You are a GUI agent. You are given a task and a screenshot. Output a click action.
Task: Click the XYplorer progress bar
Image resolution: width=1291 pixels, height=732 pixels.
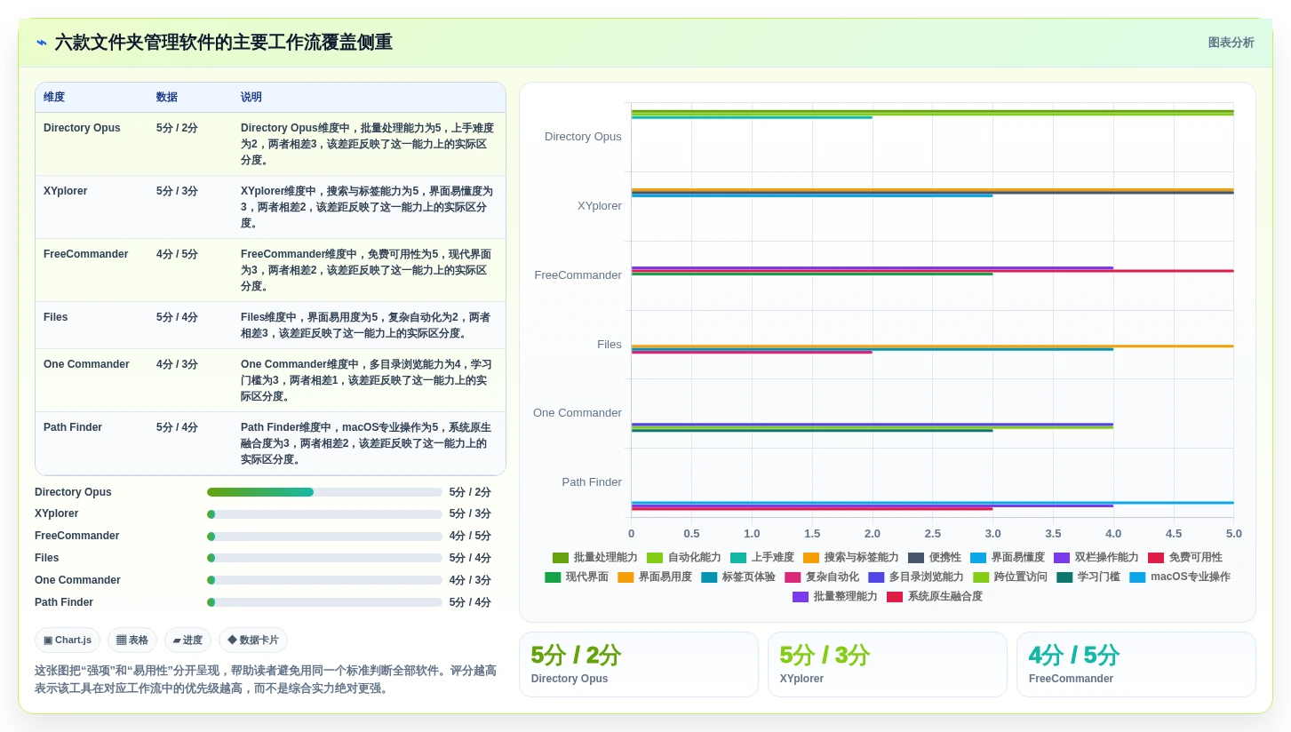(x=324, y=514)
